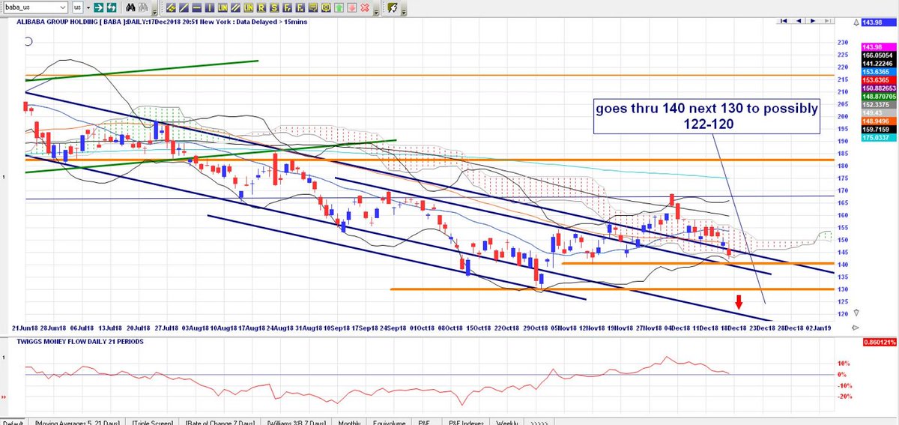Screen dimensions: 899x425
Task: Click the price scale up arrow
Action: (x=856, y=22)
